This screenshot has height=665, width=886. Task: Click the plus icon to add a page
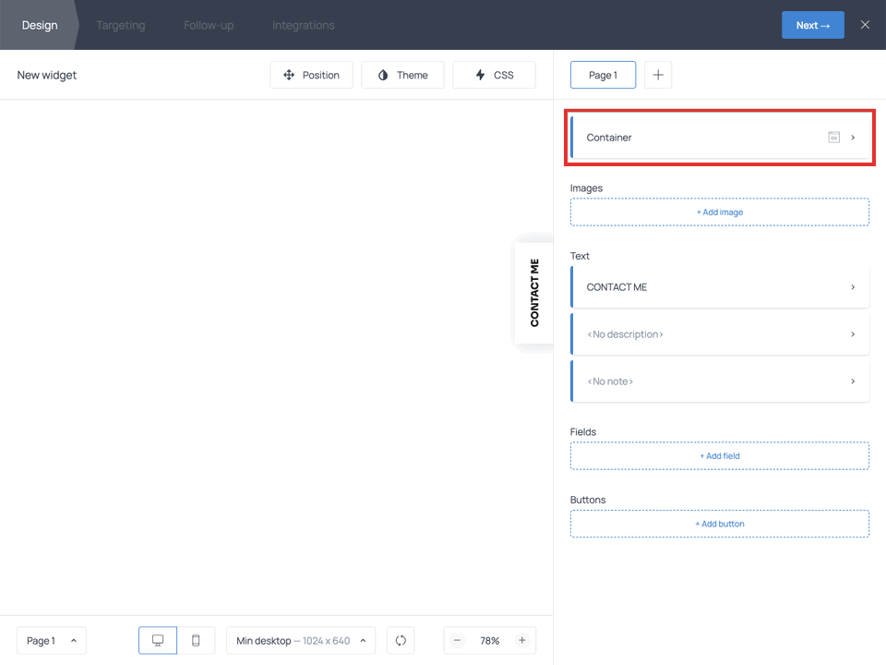click(658, 75)
